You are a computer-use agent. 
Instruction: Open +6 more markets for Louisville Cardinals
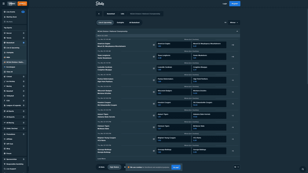point(232,69)
